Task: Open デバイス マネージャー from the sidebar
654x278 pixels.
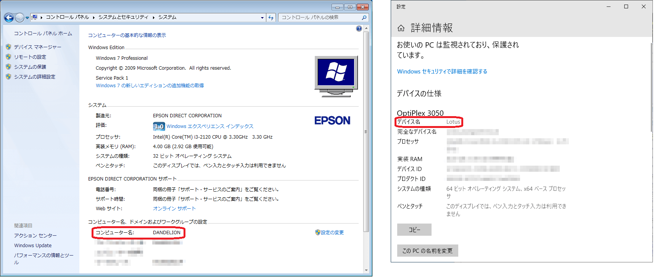Action: pyautogui.click(x=37, y=47)
